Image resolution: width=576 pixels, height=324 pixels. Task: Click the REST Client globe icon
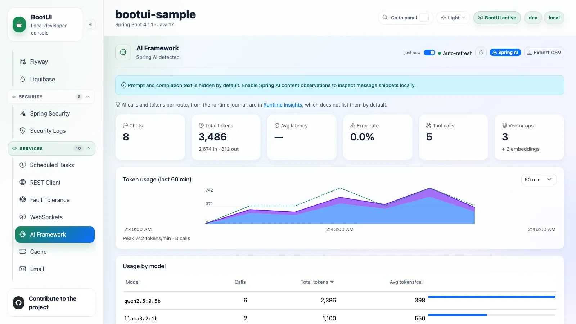click(23, 182)
